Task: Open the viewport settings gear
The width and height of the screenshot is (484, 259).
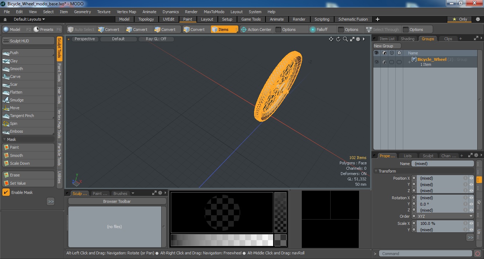Action: coord(358,39)
